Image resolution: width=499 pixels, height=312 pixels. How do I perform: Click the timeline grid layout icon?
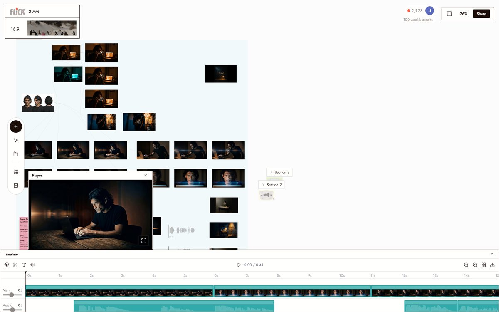click(x=484, y=265)
